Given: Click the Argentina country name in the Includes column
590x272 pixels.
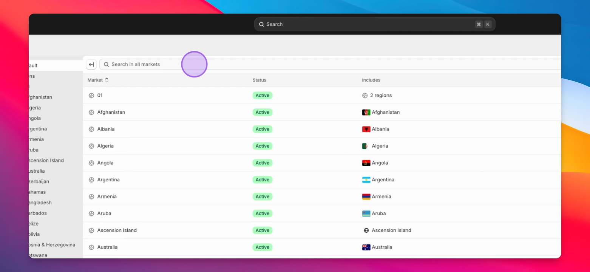Looking at the screenshot, I should coord(383,180).
